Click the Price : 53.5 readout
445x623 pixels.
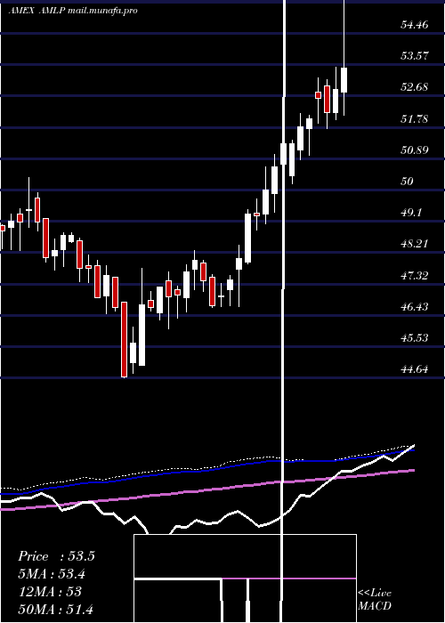pos(56,556)
